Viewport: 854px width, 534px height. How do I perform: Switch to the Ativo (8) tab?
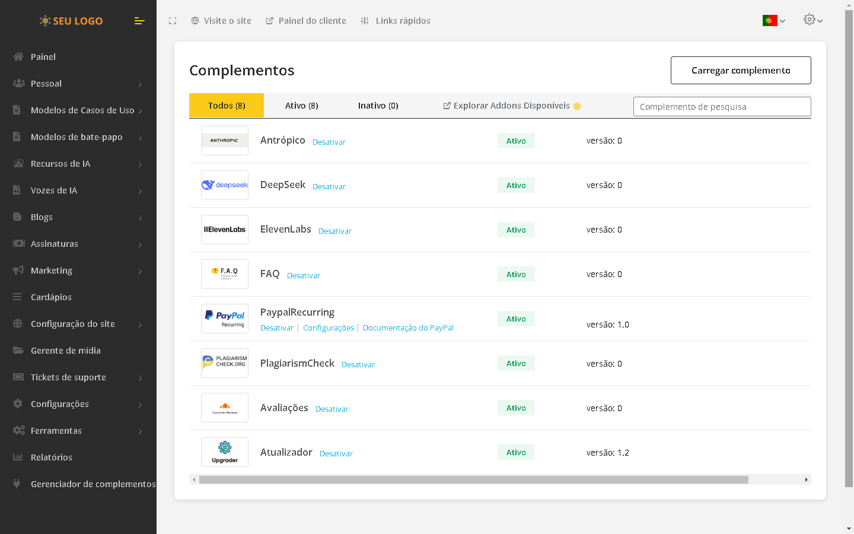pos(301,106)
